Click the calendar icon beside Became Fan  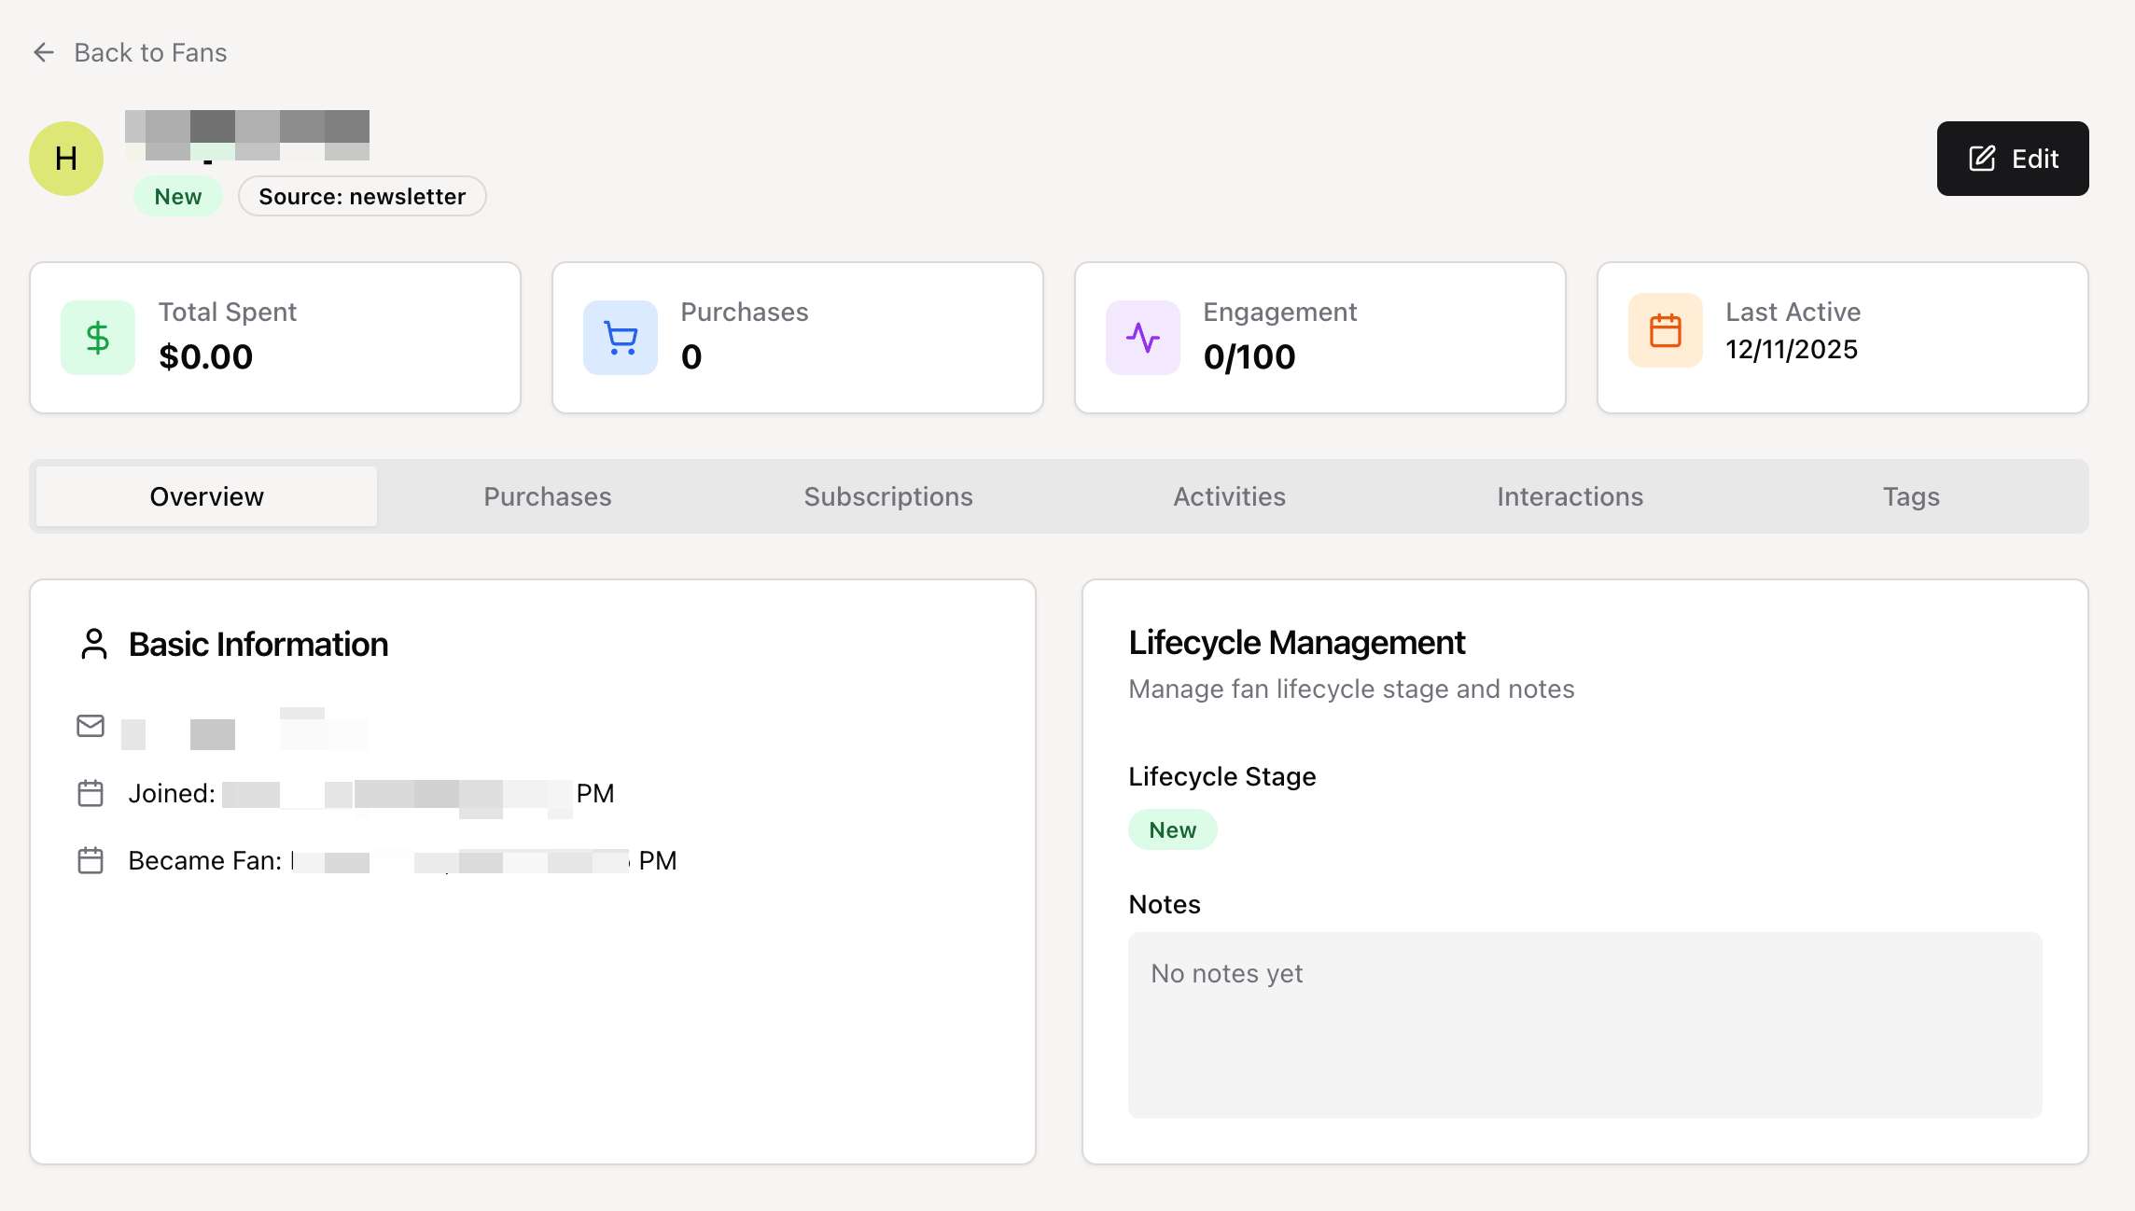tap(91, 860)
